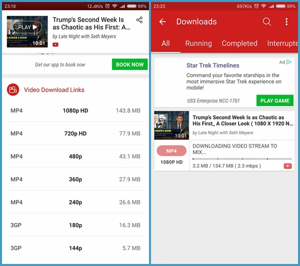Viewport: 300px width, 266px height.
Task: Tap the '1080P HD' quality label
Action: (x=171, y=162)
